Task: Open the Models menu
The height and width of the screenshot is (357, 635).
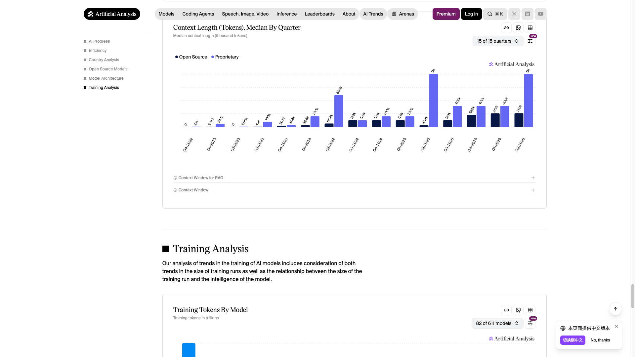Action: tap(166, 14)
